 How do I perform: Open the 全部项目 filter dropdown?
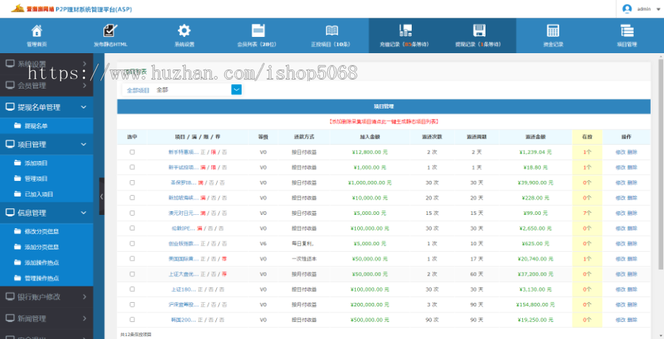pos(237,89)
